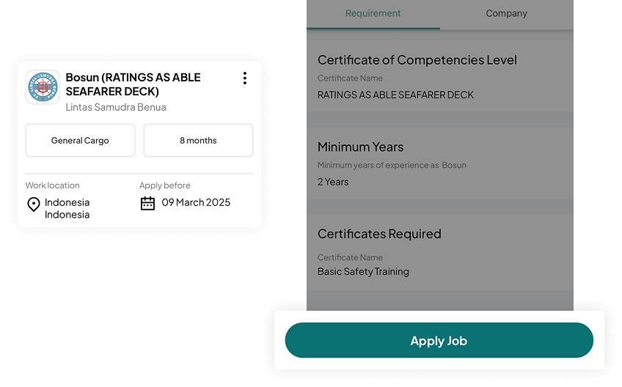Open the Bosun job title
The height and width of the screenshot is (387, 622).
coord(133,84)
